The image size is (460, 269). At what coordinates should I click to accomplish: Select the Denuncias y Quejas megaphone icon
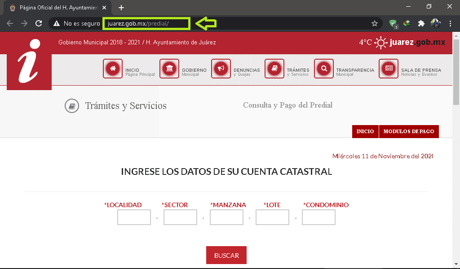pyautogui.click(x=221, y=69)
